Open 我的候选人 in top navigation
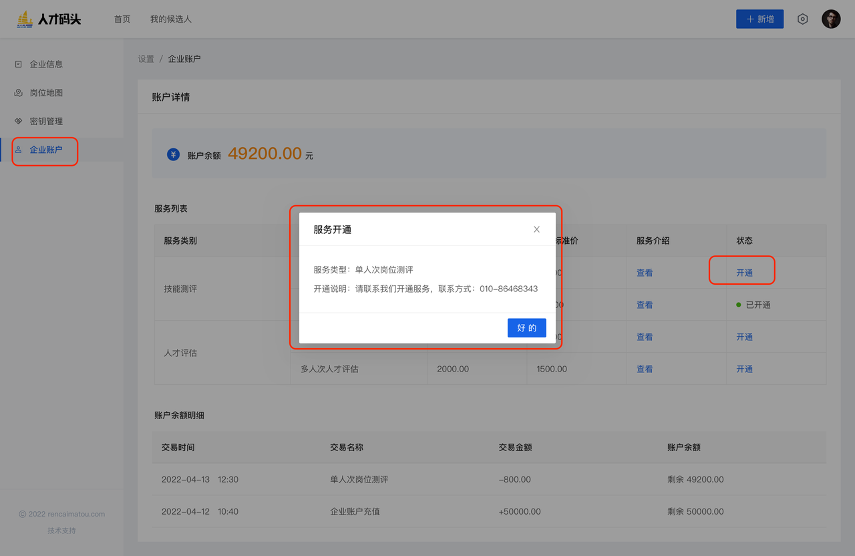 click(x=171, y=19)
